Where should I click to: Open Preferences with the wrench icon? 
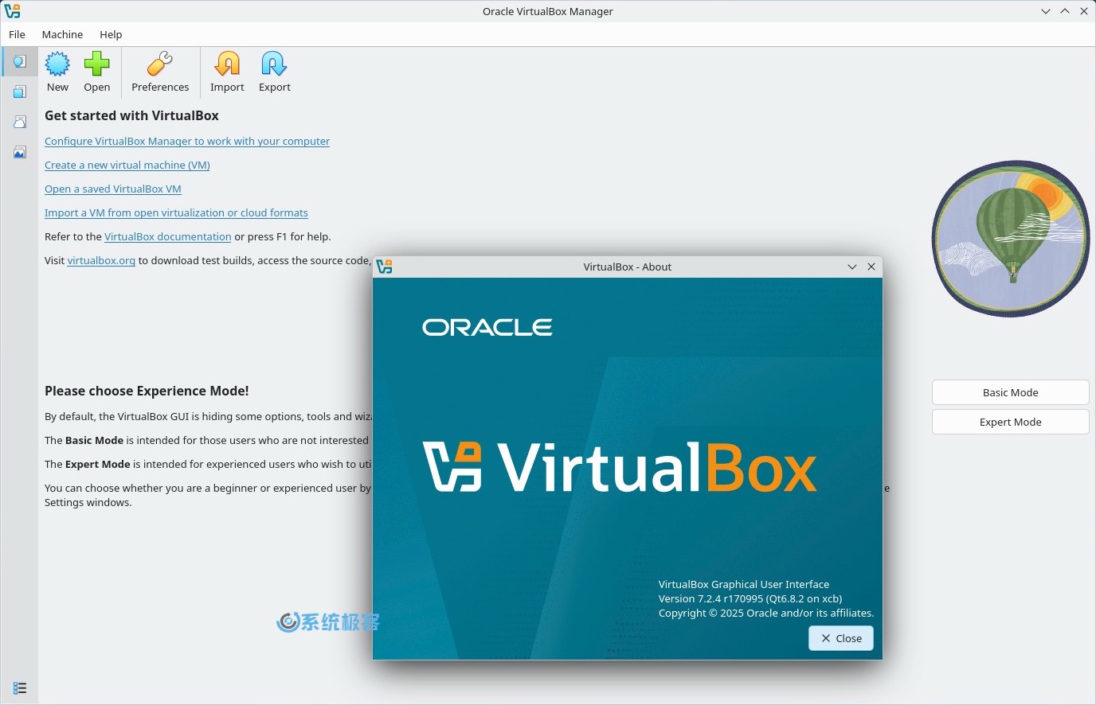(160, 64)
